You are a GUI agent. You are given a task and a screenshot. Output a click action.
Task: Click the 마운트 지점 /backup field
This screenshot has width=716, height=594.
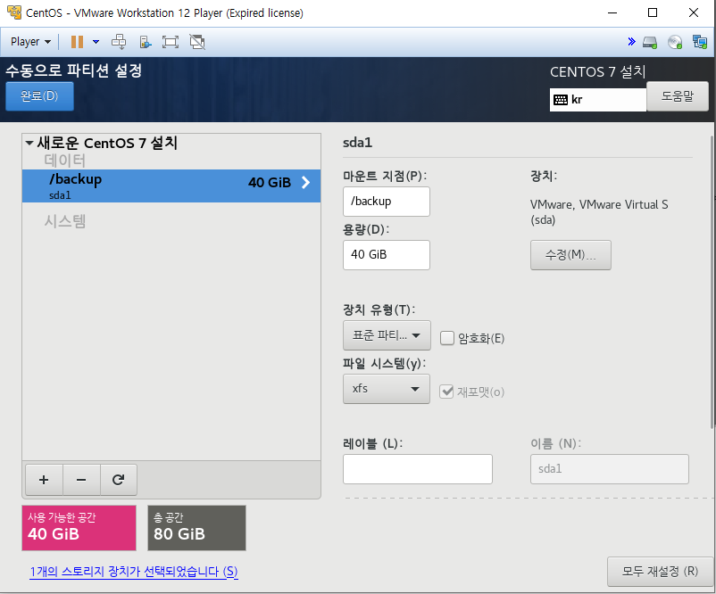(387, 202)
